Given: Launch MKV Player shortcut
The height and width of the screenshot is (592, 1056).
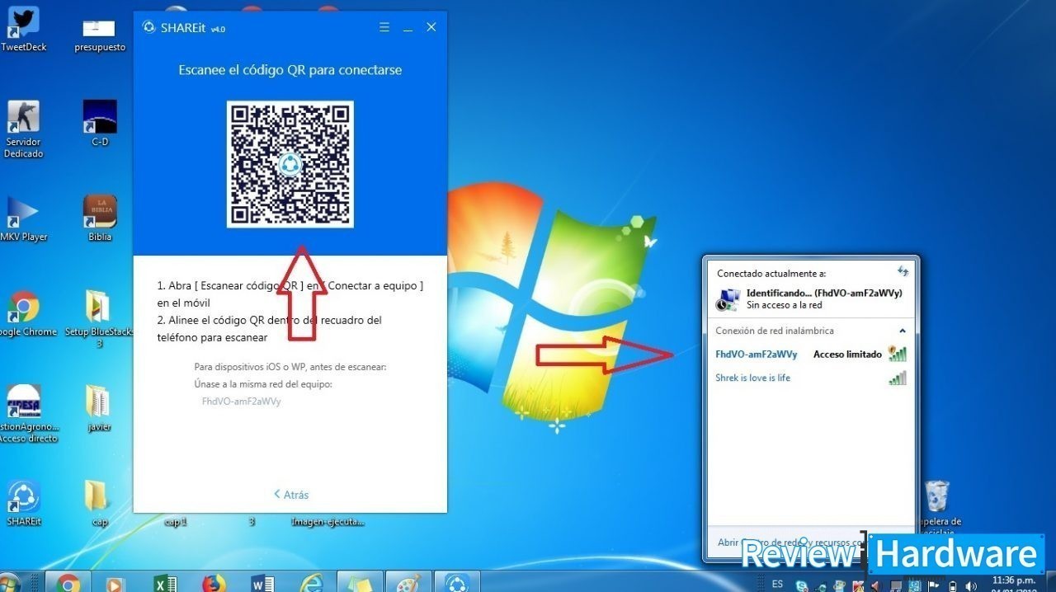Looking at the screenshot, I should [x=23, y=218].
